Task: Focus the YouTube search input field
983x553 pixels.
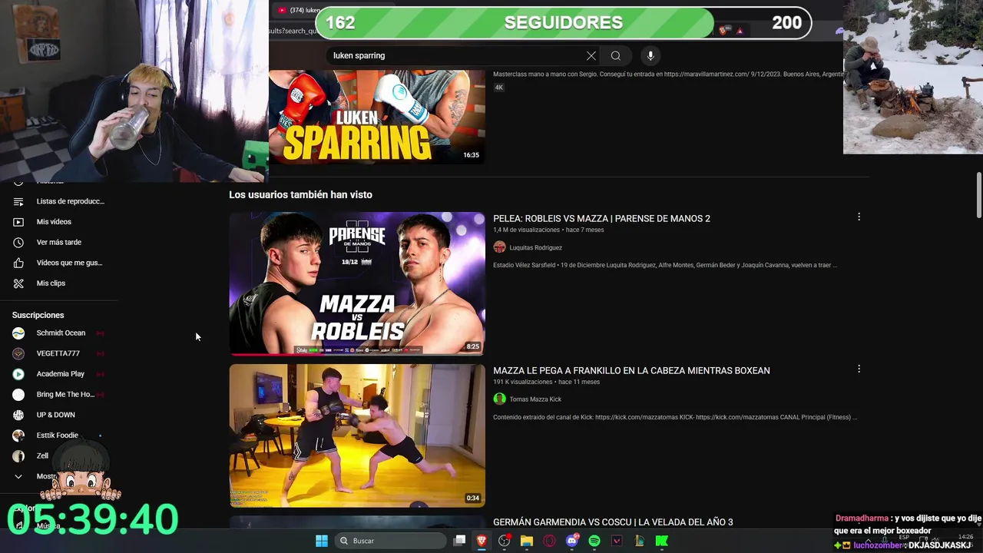Action: pyautogui.click(x=457, y=55)
